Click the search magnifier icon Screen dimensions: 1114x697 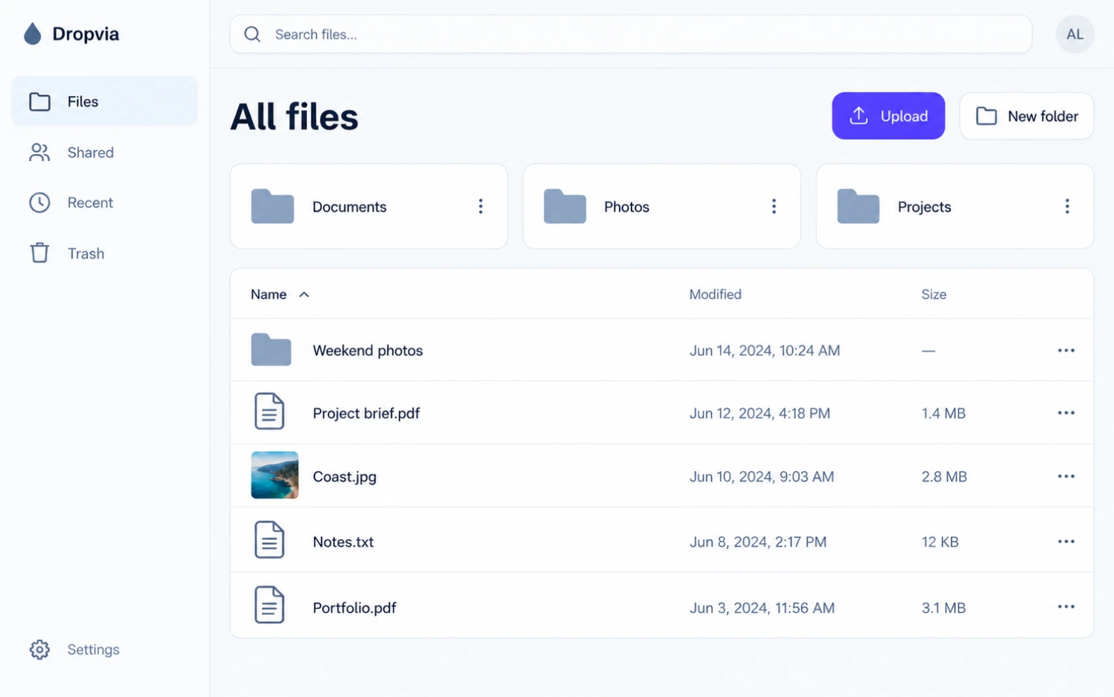coord(253,34)
